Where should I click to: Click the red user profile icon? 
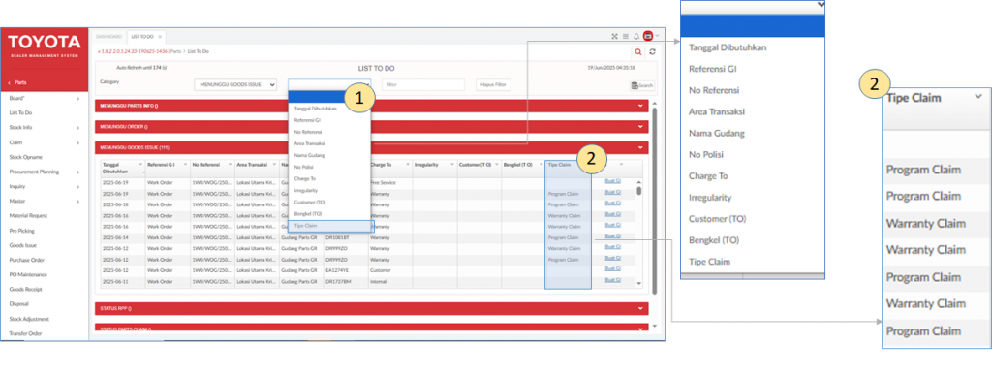click(648, 36)
